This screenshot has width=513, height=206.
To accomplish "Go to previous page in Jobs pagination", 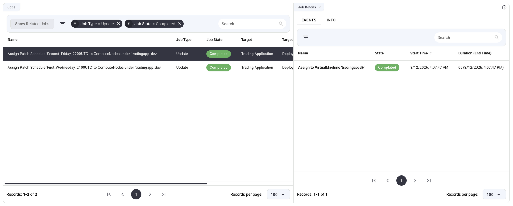I will (122, 194).
